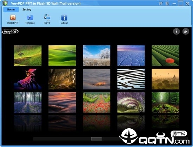Image resolution: width=193 pixels, height=147 pixels.
Task: Click the Import PPT icon
Action: [x=13, y=18]
